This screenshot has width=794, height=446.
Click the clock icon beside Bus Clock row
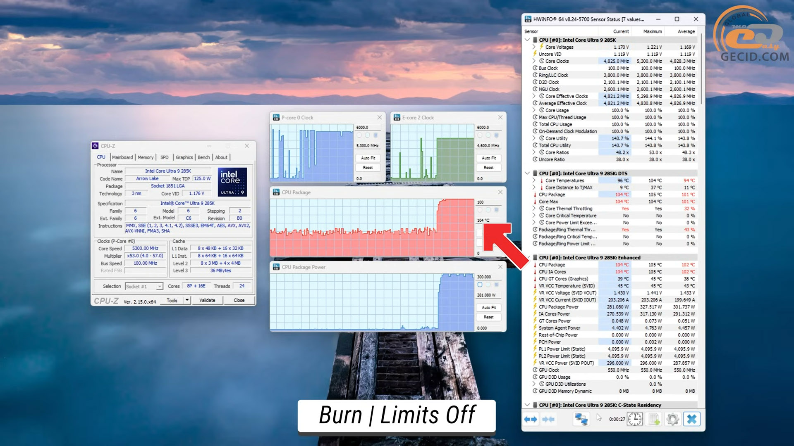click(535, 68)
